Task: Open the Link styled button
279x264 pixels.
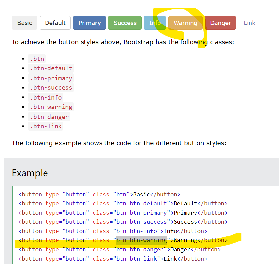Action: click(250, 23)
